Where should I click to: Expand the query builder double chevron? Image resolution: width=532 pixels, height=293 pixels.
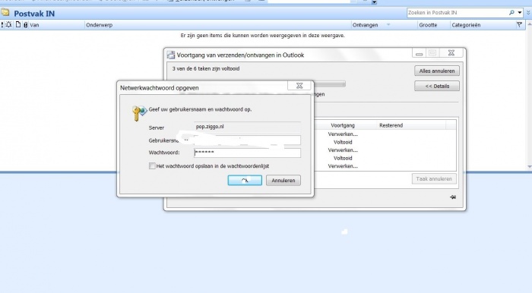528,13
